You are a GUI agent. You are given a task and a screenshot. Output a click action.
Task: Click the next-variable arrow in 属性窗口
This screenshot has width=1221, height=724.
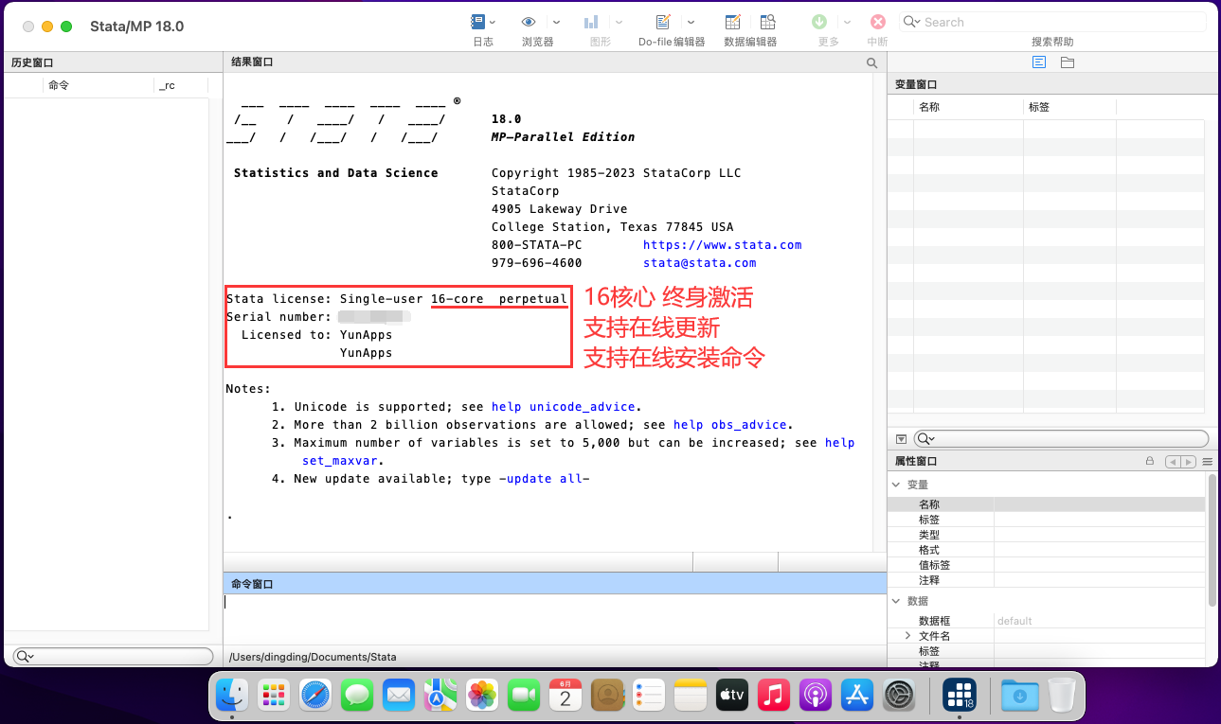click(x=1188, y=462)
